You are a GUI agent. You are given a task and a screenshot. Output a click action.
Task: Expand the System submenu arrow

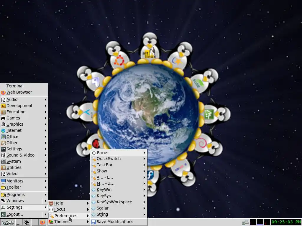tap(45, 162)
